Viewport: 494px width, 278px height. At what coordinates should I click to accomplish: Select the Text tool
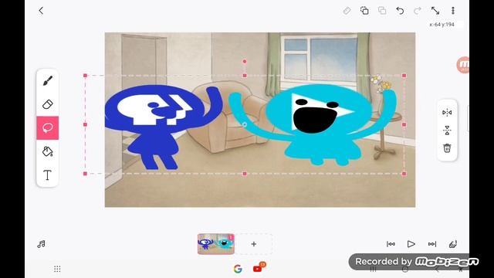(x=48, y=175)
